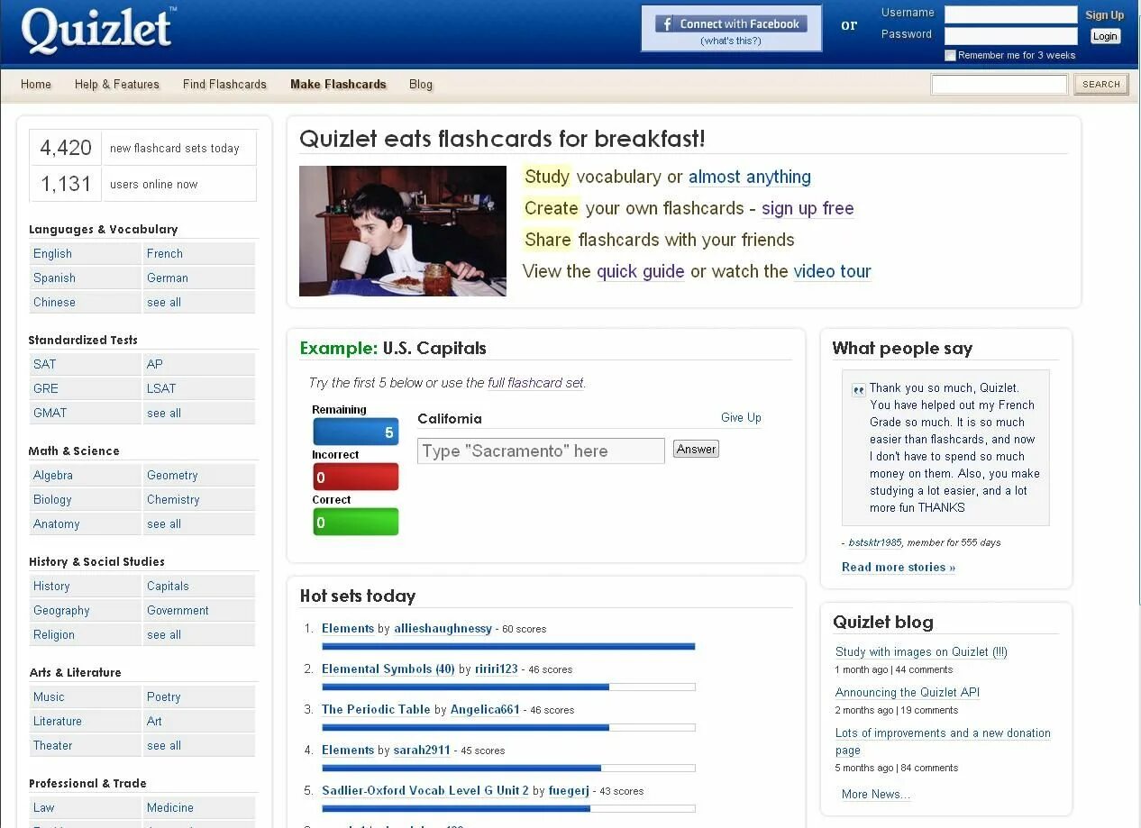
Task: Open Geometry category
Action: [172, 476]
